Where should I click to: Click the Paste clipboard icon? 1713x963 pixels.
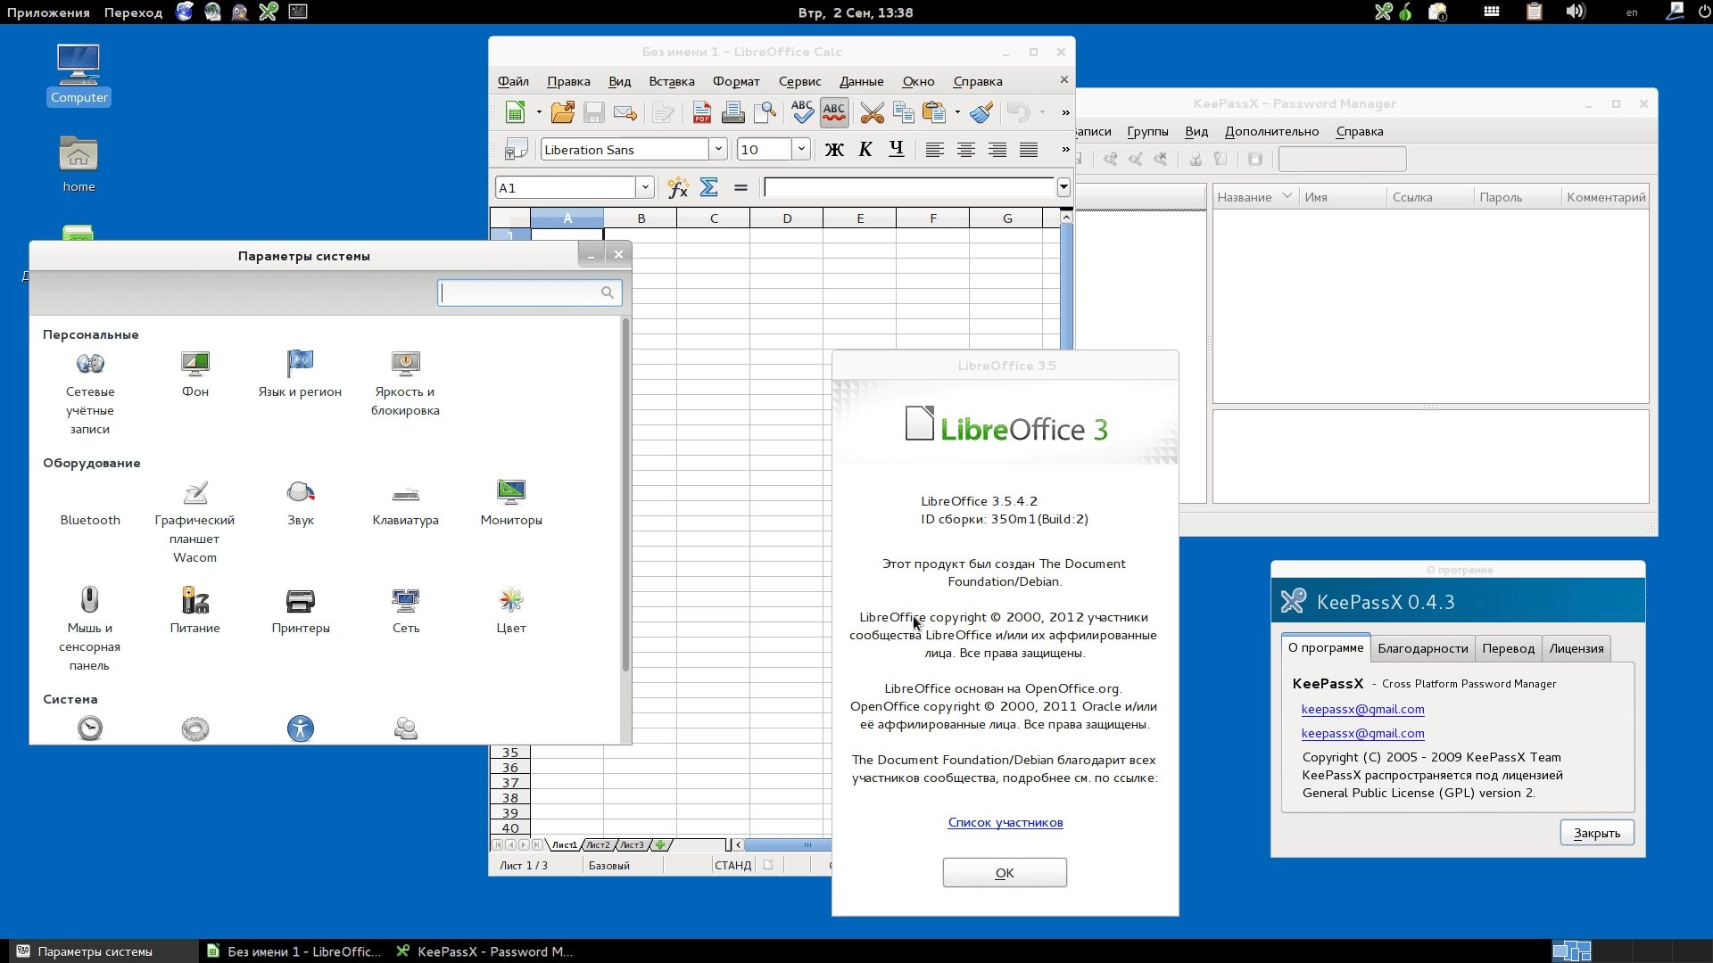[x=934, y=112]
